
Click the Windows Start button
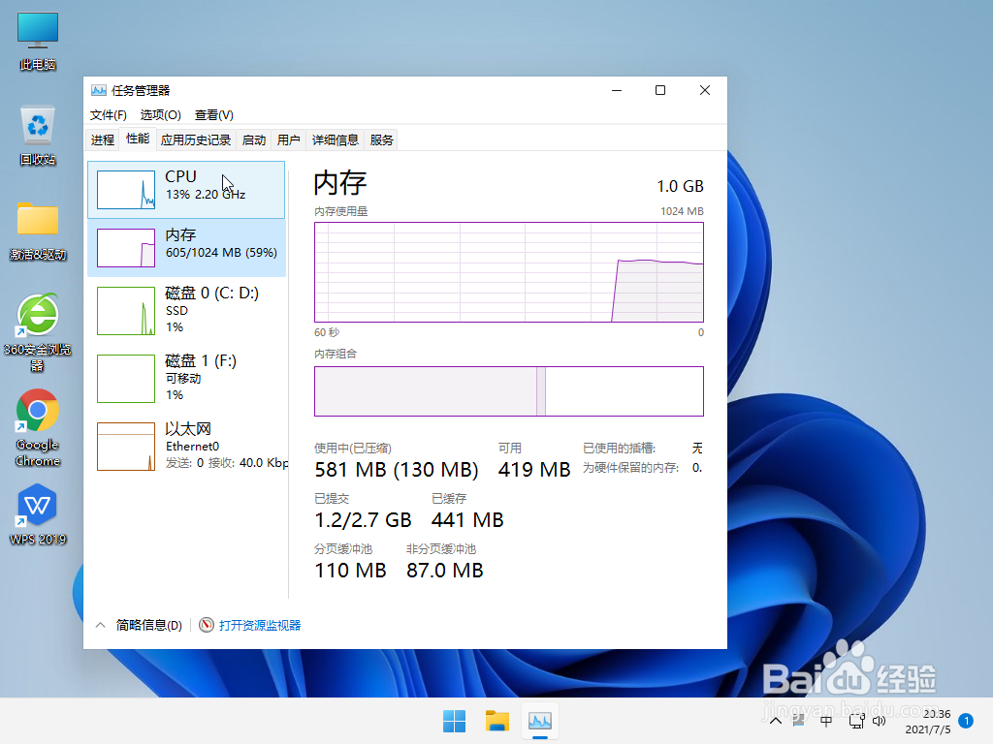click(454, 721)
